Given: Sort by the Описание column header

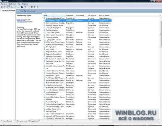Looking at the screenshot, I should pyautogui.click(x=71, y=15).
